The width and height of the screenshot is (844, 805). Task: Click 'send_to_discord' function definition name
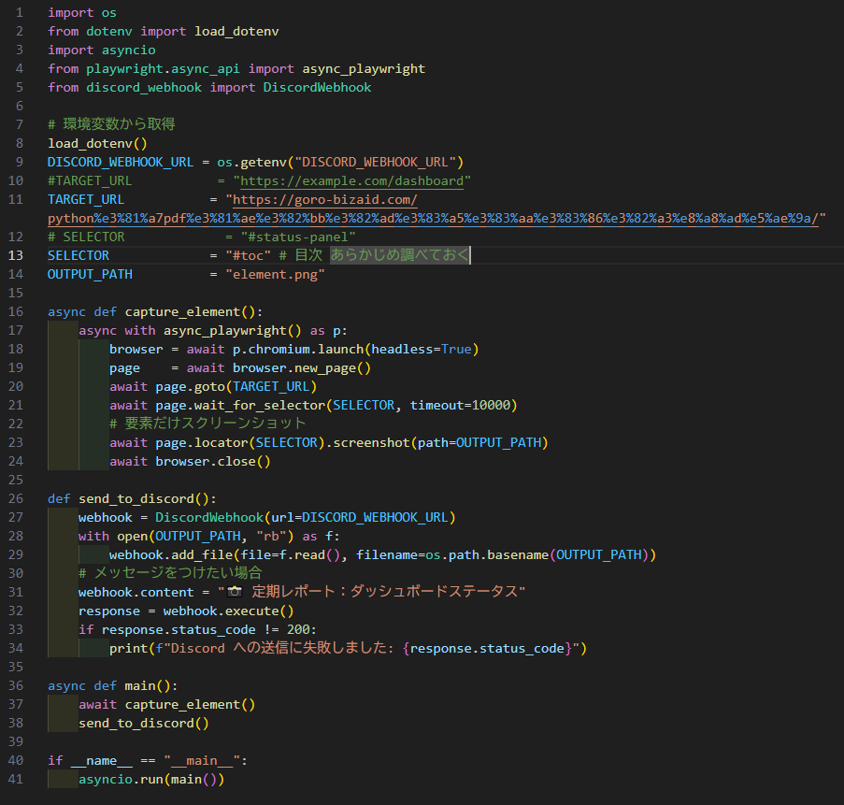tap(136, 498)
